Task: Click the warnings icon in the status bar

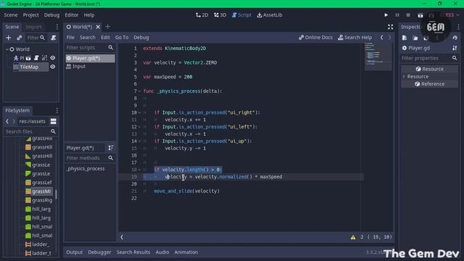Action: [x=353, y=237]
